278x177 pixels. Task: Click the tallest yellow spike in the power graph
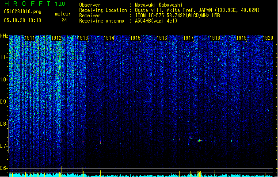[x=61, y=171]
